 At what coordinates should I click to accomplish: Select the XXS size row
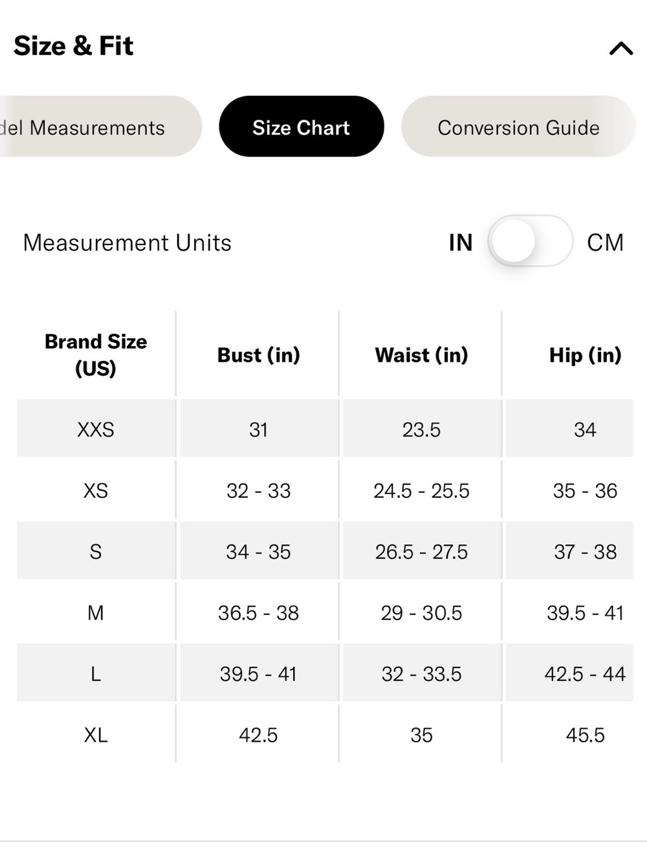325,429
